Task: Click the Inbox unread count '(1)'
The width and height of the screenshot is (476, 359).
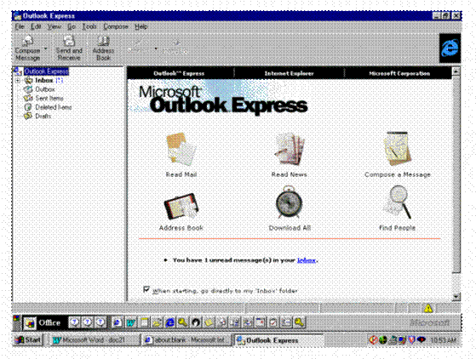Action: pos(60,80)
